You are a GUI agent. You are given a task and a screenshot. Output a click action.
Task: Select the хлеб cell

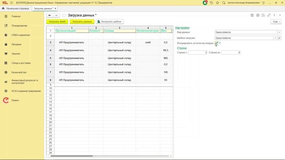pyautogui.click(x=148, y=43)
